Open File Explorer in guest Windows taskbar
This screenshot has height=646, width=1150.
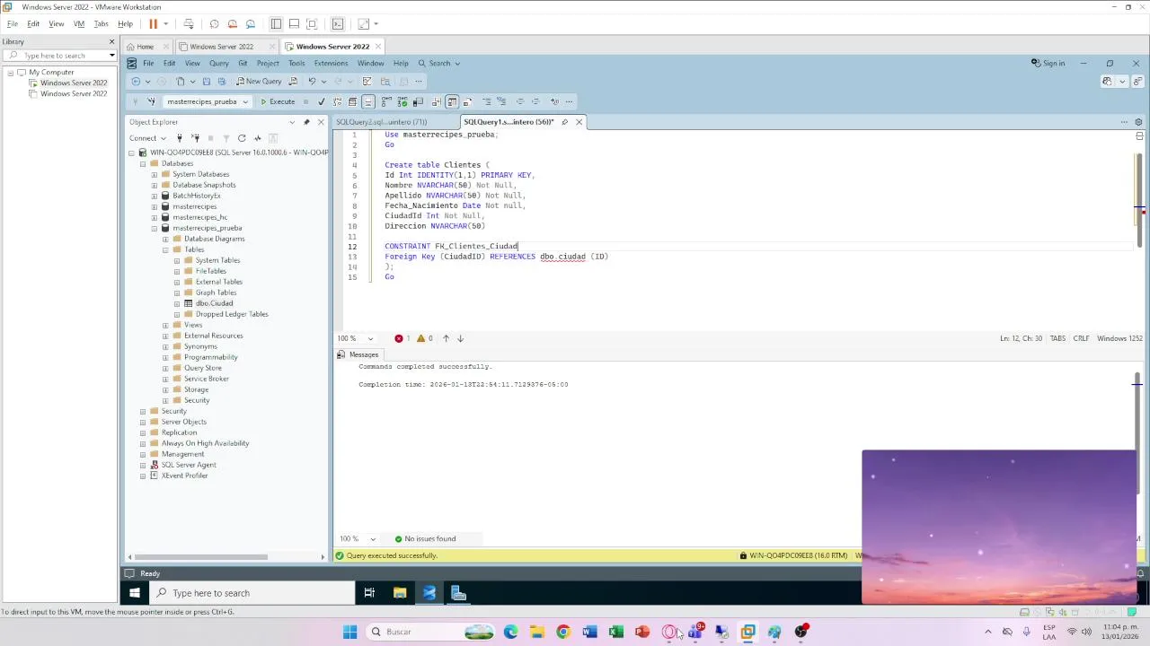tap(400, 593)
